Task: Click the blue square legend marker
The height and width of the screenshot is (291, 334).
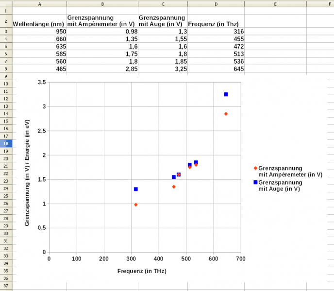Action: (255, 183)
